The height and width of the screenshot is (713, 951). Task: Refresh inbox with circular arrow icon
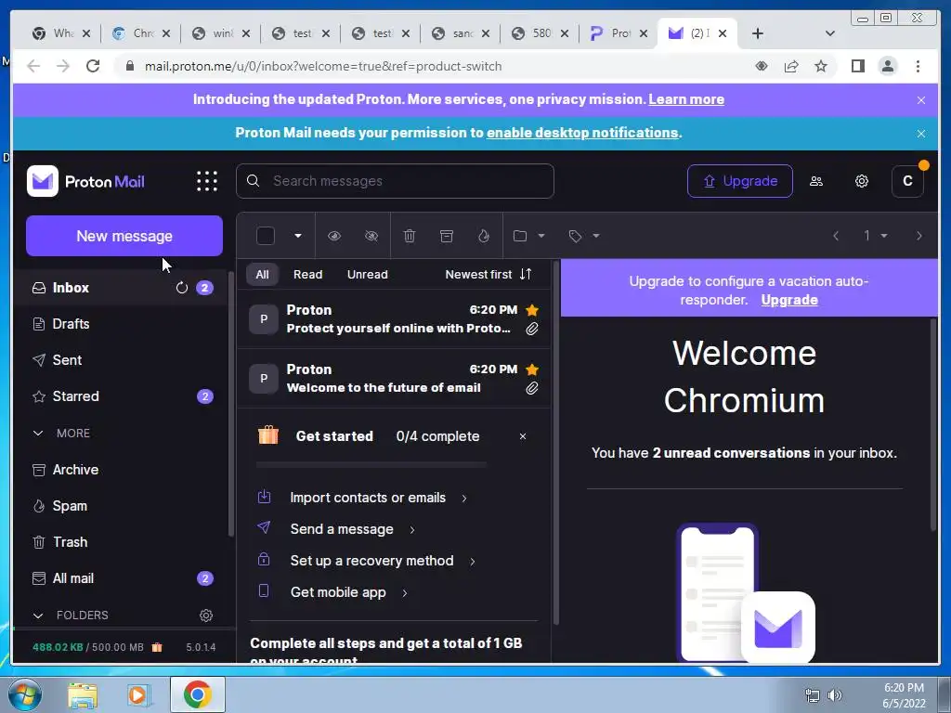click(182, 288)
